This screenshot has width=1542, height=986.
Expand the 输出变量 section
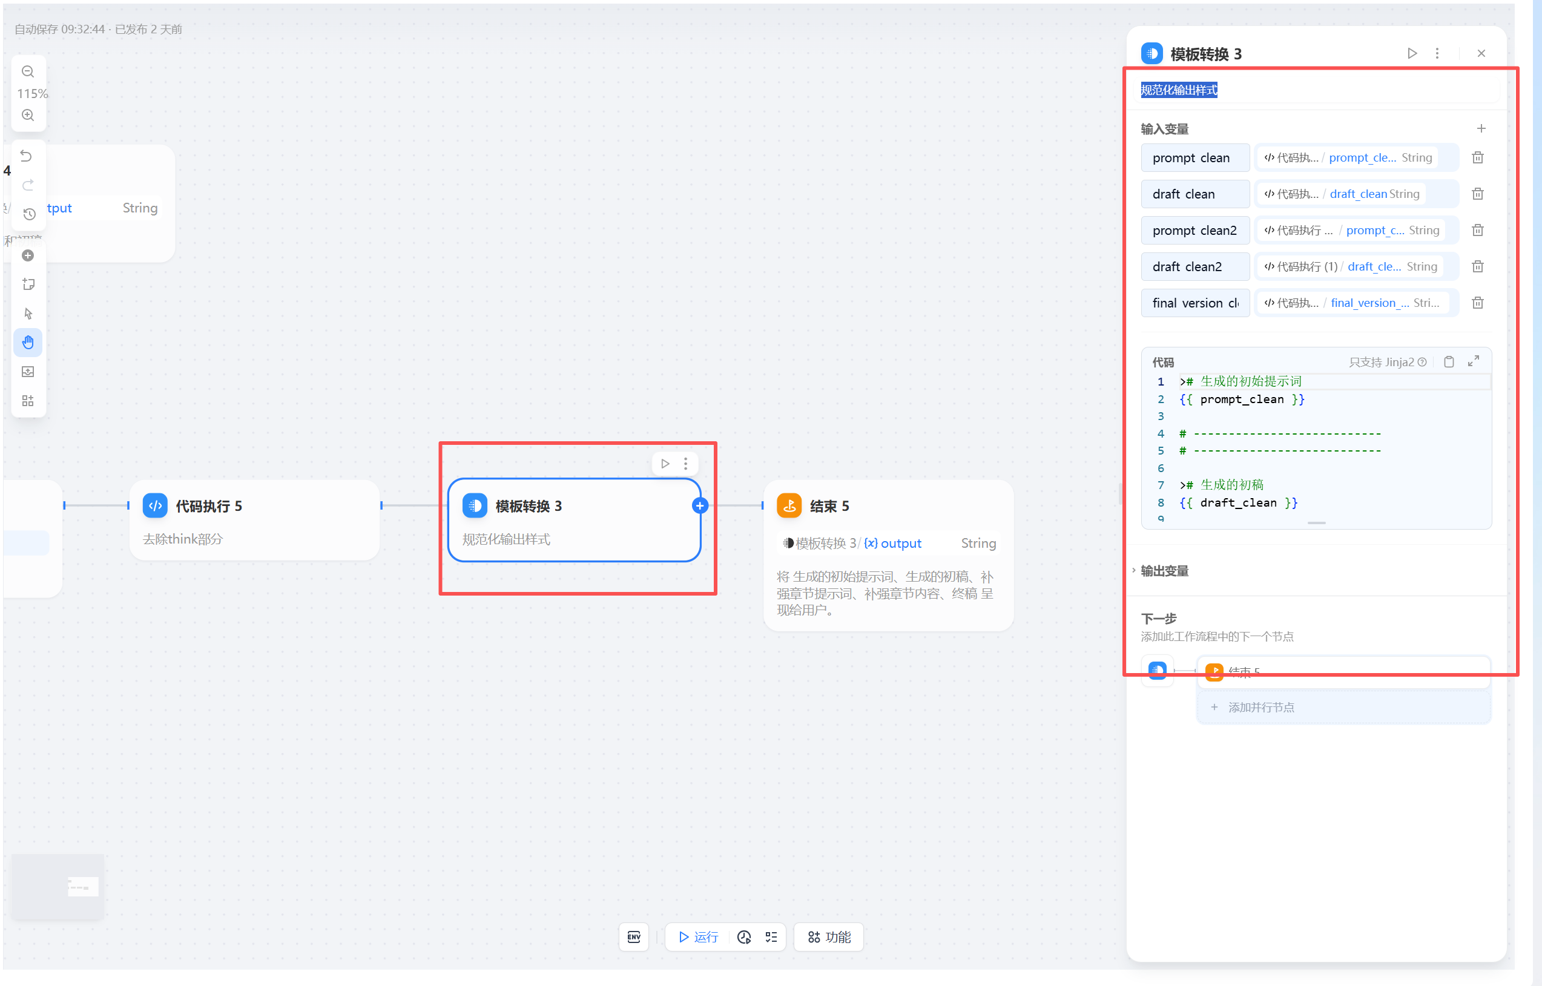pyautogui.click(x=1164, y=570)
